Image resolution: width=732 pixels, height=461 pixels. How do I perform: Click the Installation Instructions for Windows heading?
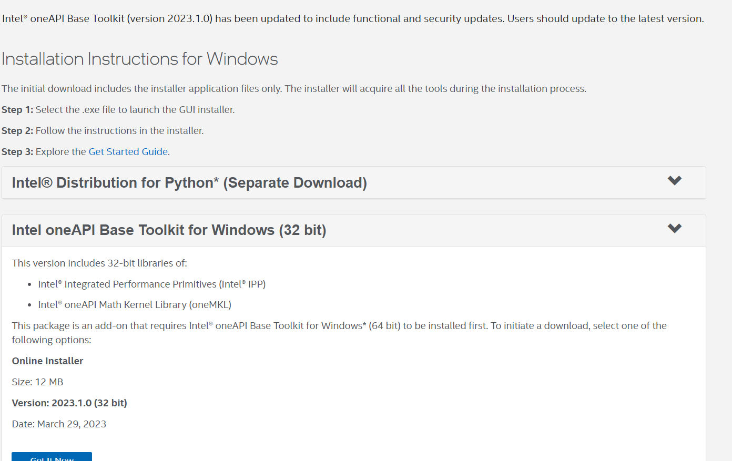pyautogui.click(x=139, y=59)
